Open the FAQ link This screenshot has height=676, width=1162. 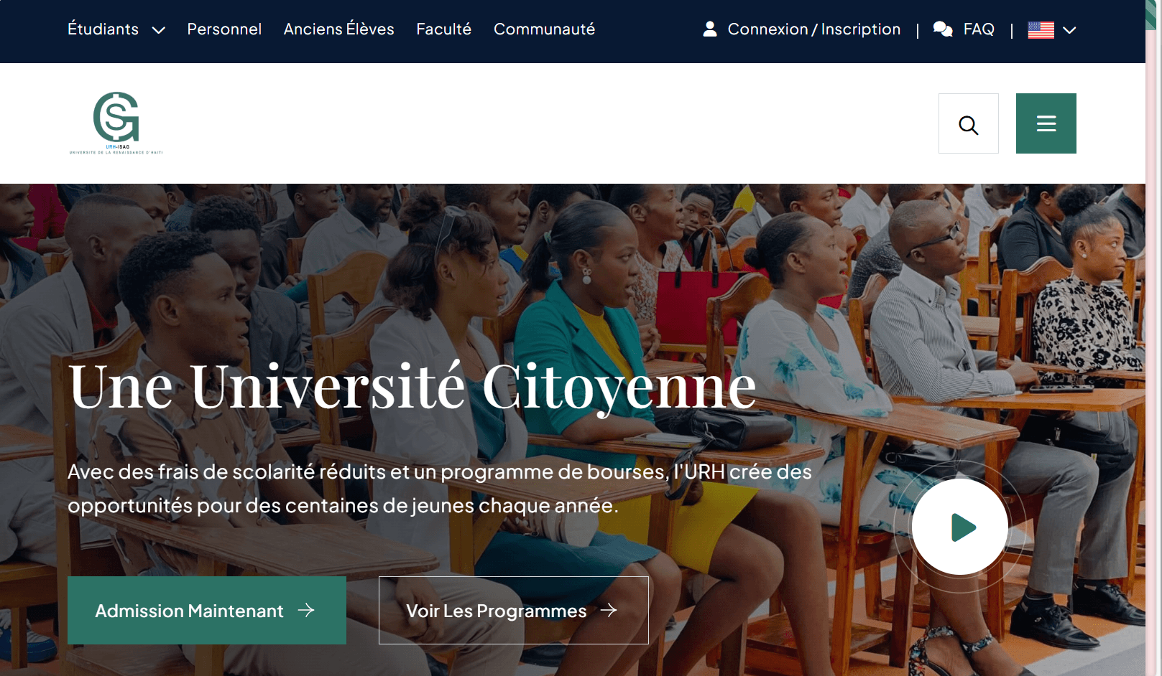pyautogui.click(x=979, y=29)
